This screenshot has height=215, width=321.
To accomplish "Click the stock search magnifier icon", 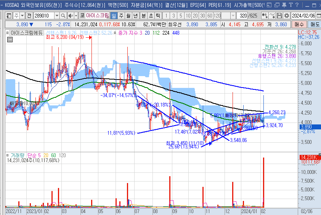I will 63,16.
